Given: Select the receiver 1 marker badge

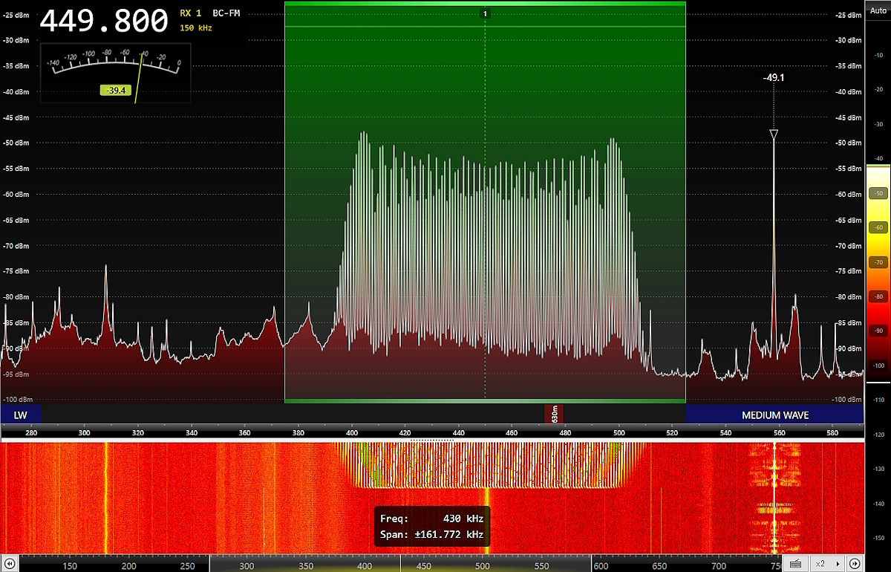Looking at the screenshot, I should (485, 13).
